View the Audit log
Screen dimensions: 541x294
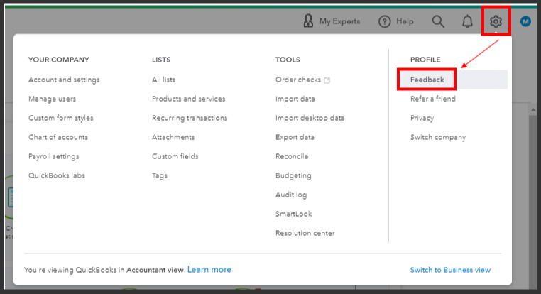tap(291, 195)
